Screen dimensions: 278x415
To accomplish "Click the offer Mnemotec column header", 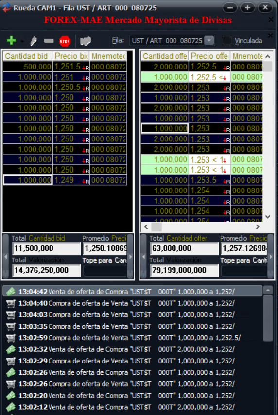I will click(247, 56).
